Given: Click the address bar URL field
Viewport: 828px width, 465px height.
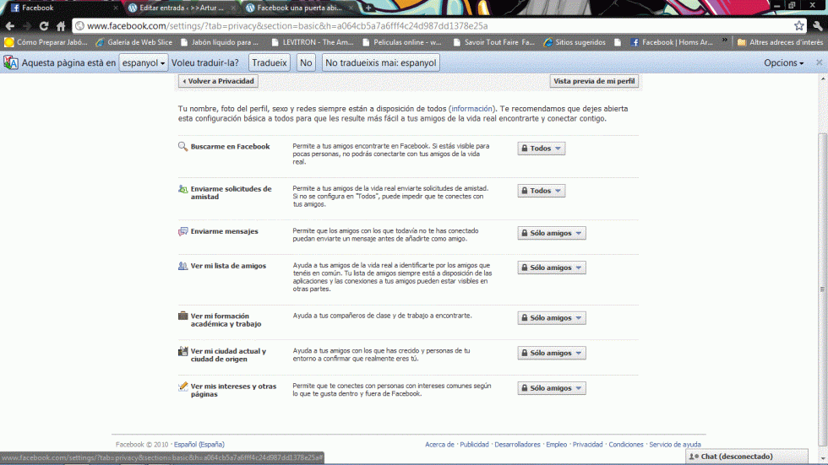Looking at the screenshot, I should pos(422,25).
